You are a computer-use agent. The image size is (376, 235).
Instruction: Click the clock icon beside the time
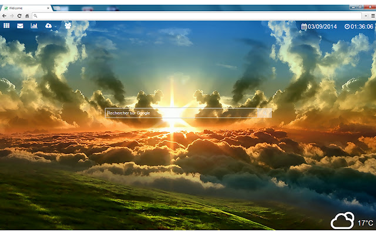347,26
